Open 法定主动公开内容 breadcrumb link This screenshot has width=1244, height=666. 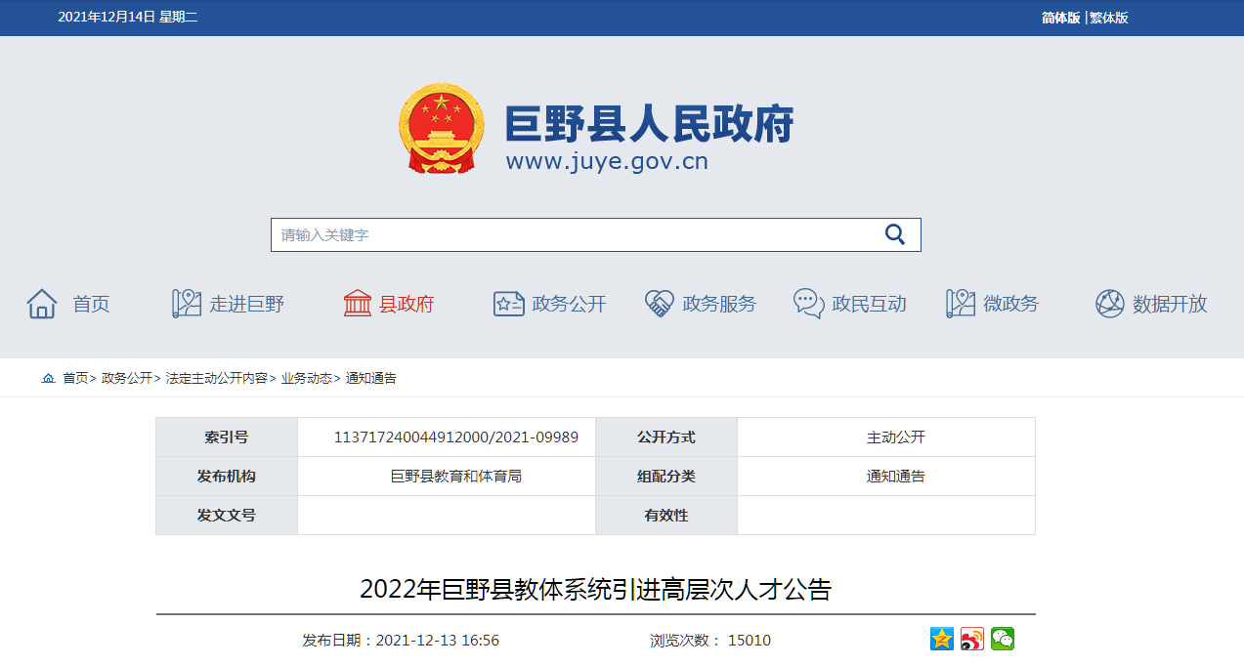coord(216,378)
